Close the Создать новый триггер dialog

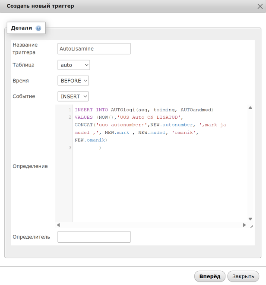[x=259, y=6]
